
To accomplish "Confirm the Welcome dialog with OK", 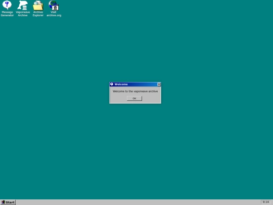I will click(134, 99).
